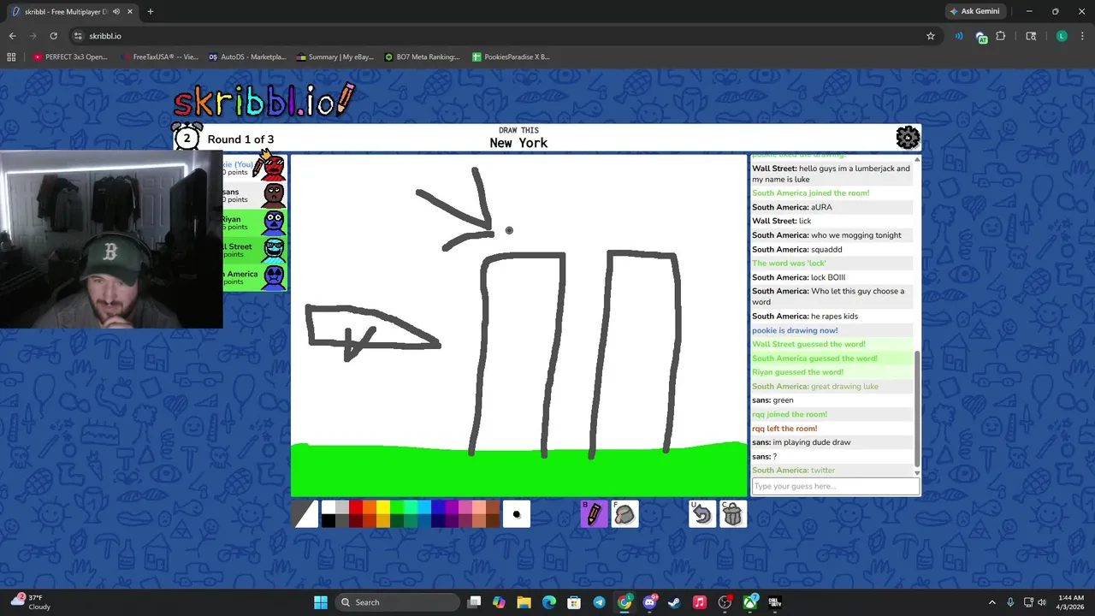Show hidden system tray icons chevron
This screenshot has width=1095, height=616.
pos(992,602)
